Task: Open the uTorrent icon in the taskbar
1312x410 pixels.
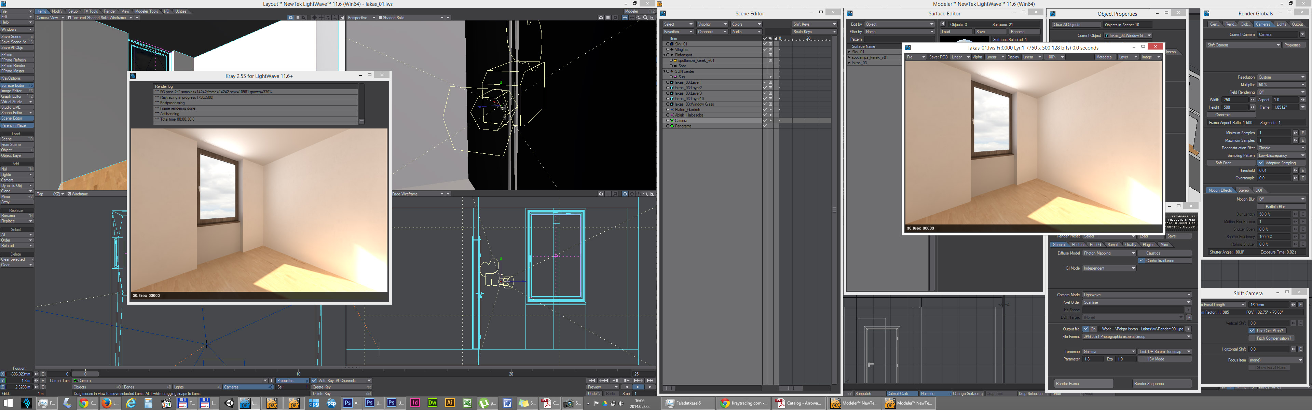Action: (483, 403)
